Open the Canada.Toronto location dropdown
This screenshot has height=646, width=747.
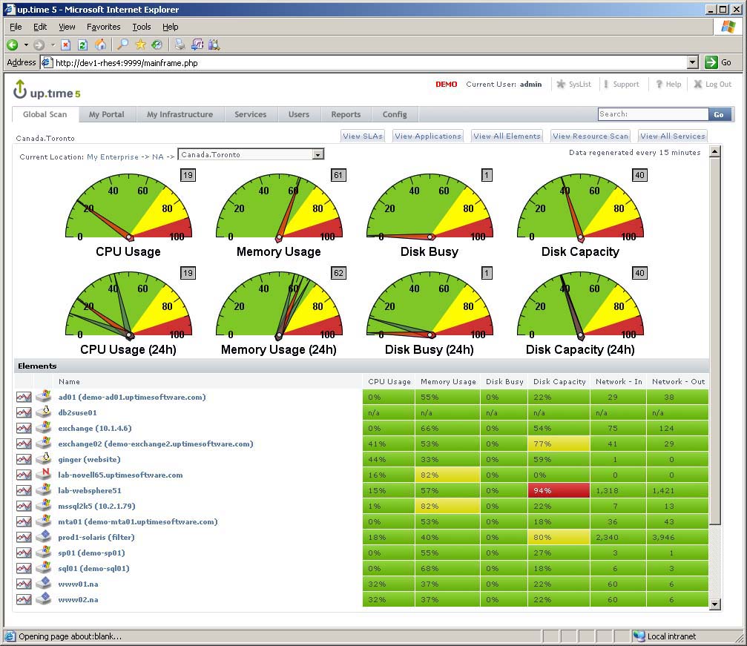pos(317,154)
